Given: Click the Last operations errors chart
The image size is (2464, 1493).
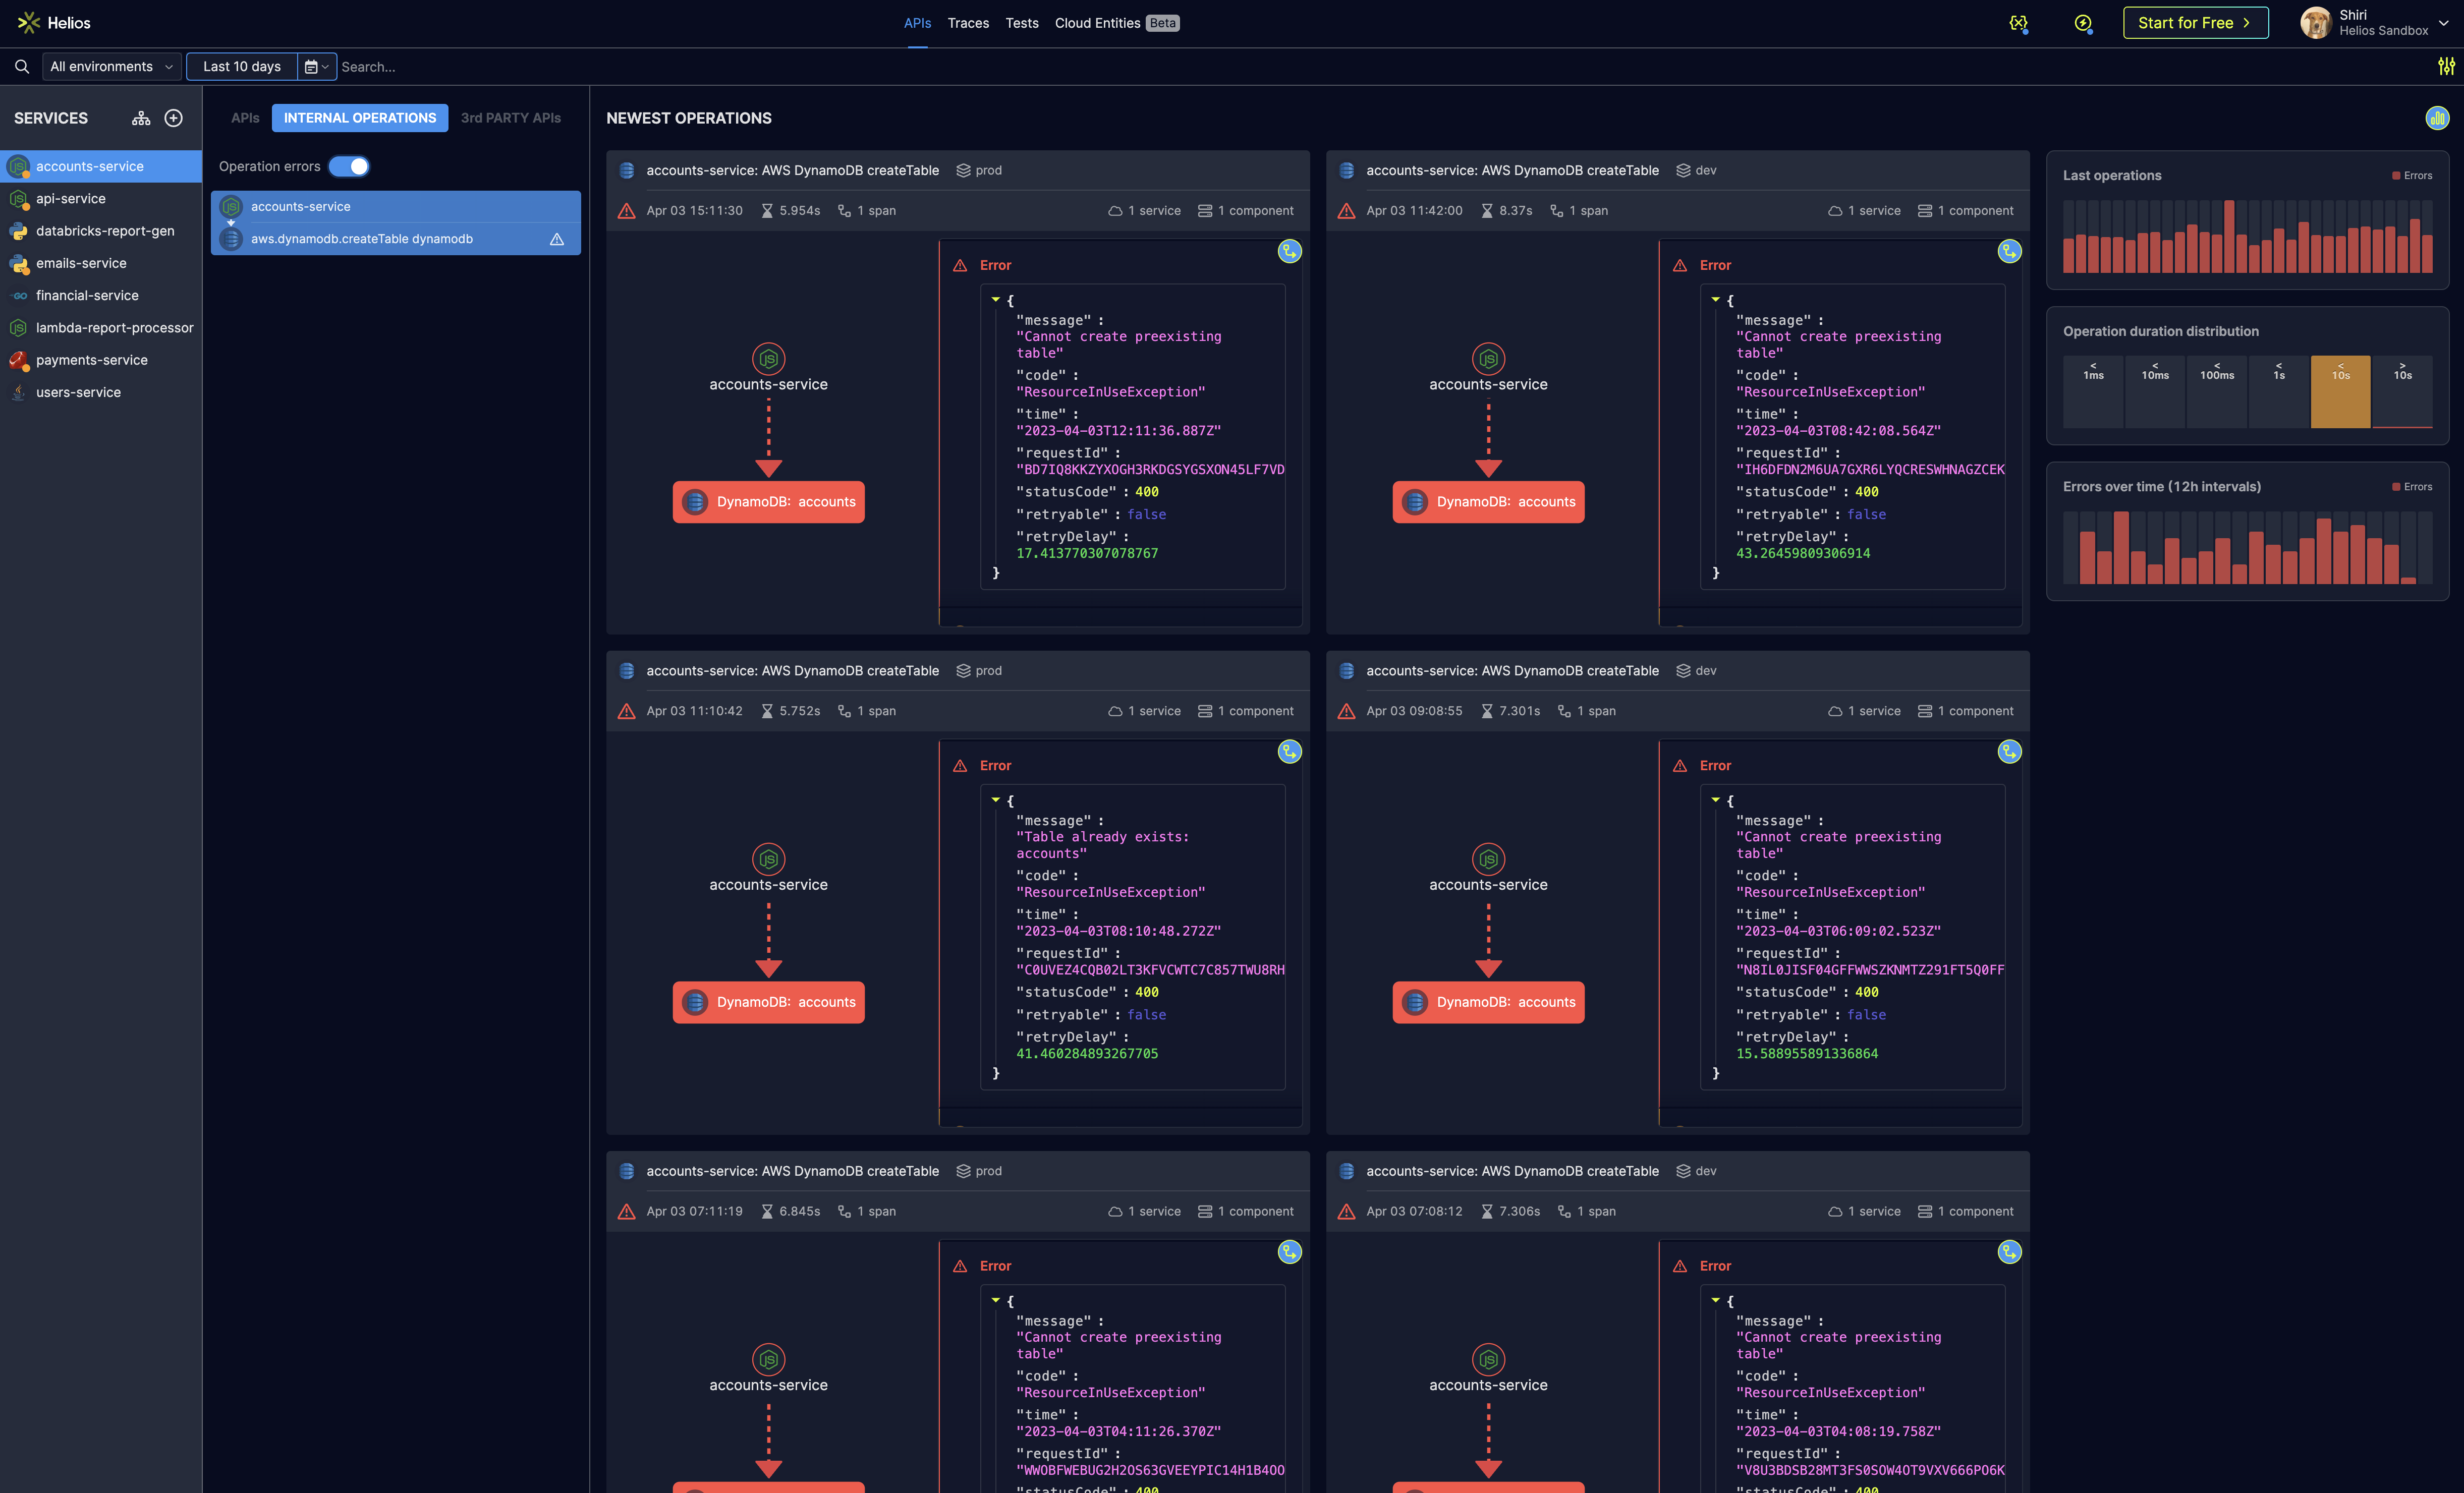Looking at the screenshot, I should click(x=2247, y=236).
